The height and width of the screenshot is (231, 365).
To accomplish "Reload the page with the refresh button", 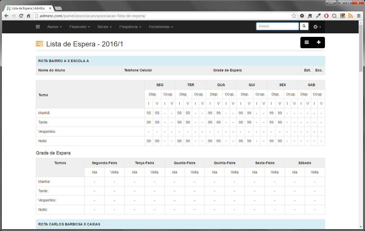I will tap(21, 16).
